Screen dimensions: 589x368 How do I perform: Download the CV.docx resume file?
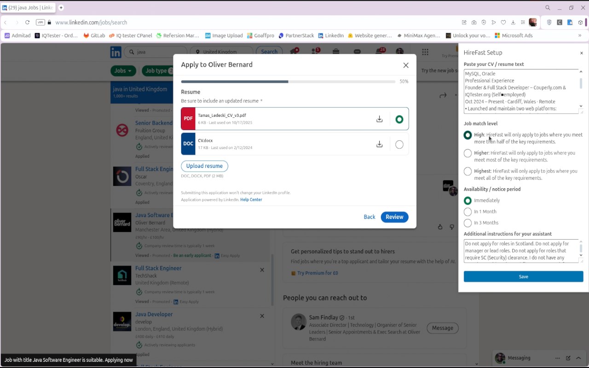click(x=379, y=144)
